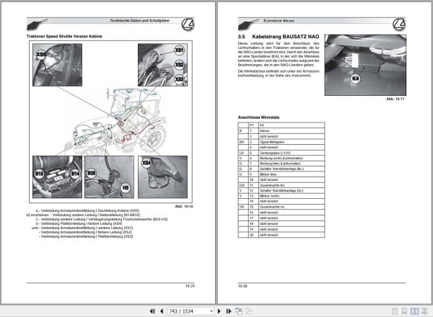Click the 'K4' table header cell
Viewport: 433px width, 317px height.
click(292, 125)
